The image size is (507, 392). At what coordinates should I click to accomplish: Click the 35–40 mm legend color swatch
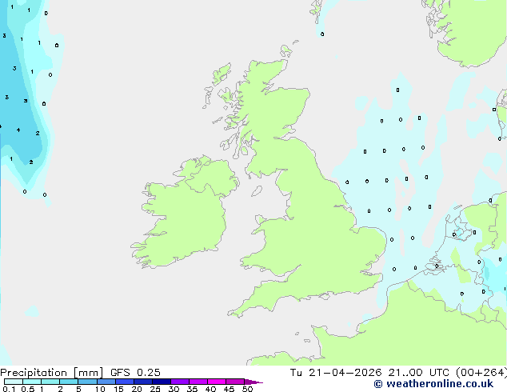(198, 382)
